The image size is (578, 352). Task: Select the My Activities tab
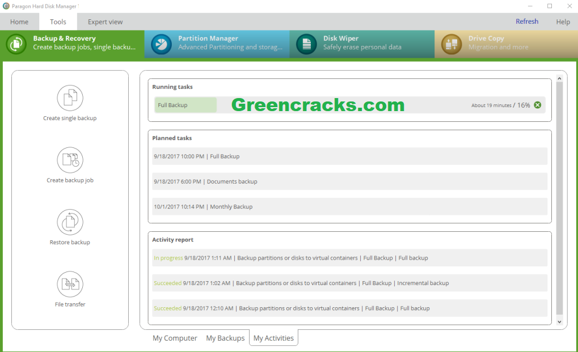click(x=273, y=338)
